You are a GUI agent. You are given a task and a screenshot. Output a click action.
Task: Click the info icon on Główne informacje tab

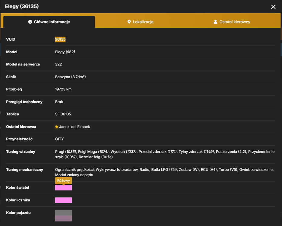coord(30,22)
